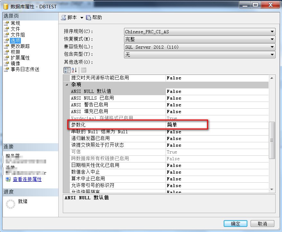Click False value of 数值舍入中止
282x232 pixels.
(x=174, y=172)
